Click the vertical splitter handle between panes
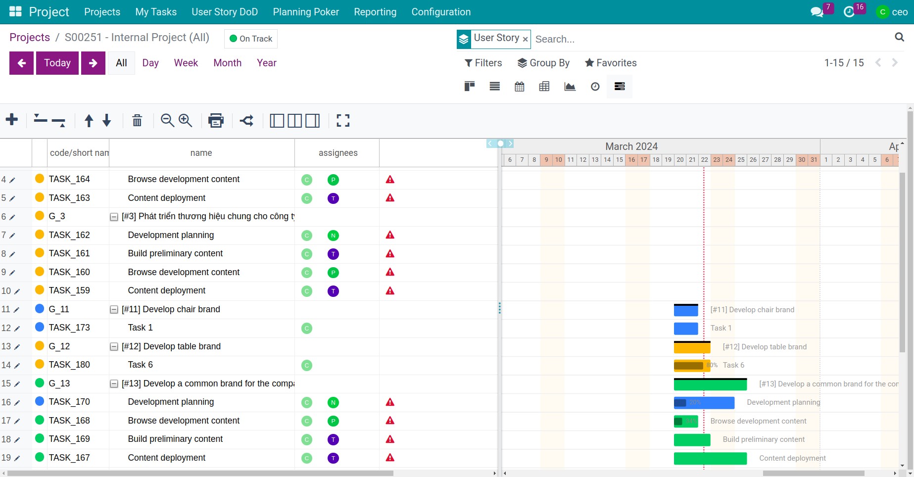 tap(500, 308)
